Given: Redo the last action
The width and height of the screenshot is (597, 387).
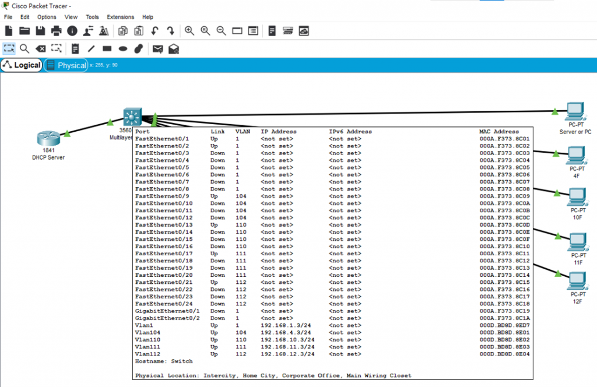Looking at the screenshot, I should 171,31.
